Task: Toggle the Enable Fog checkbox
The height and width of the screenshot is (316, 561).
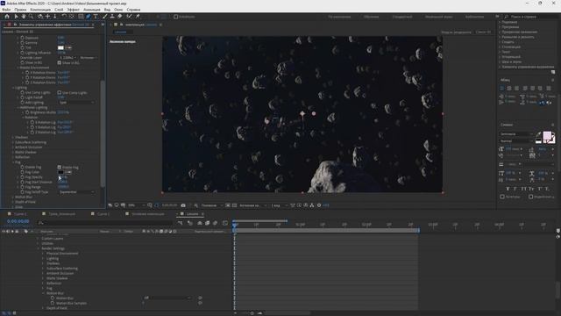Action: [x=60, y=168]
